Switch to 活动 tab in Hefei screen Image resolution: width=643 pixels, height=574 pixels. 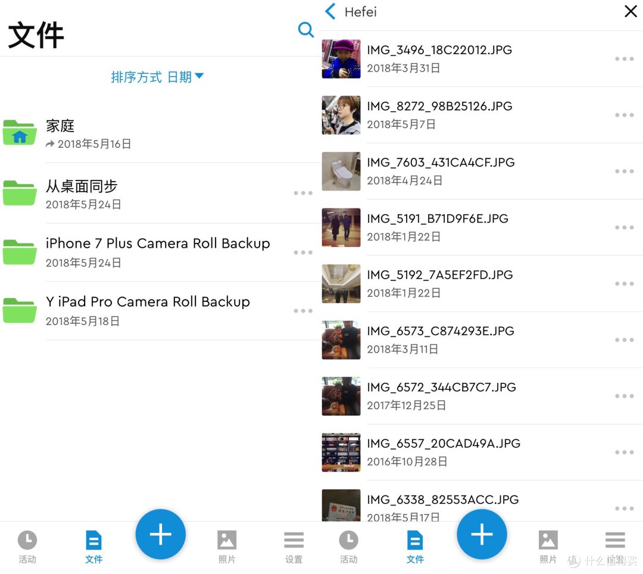pyautogui.click(x=348, y=547)
